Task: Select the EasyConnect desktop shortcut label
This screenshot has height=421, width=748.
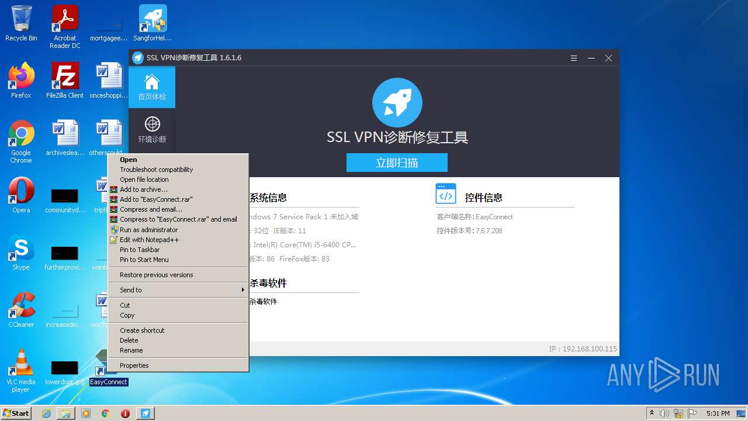Action: pyautogui.click(x=109, y=382)
